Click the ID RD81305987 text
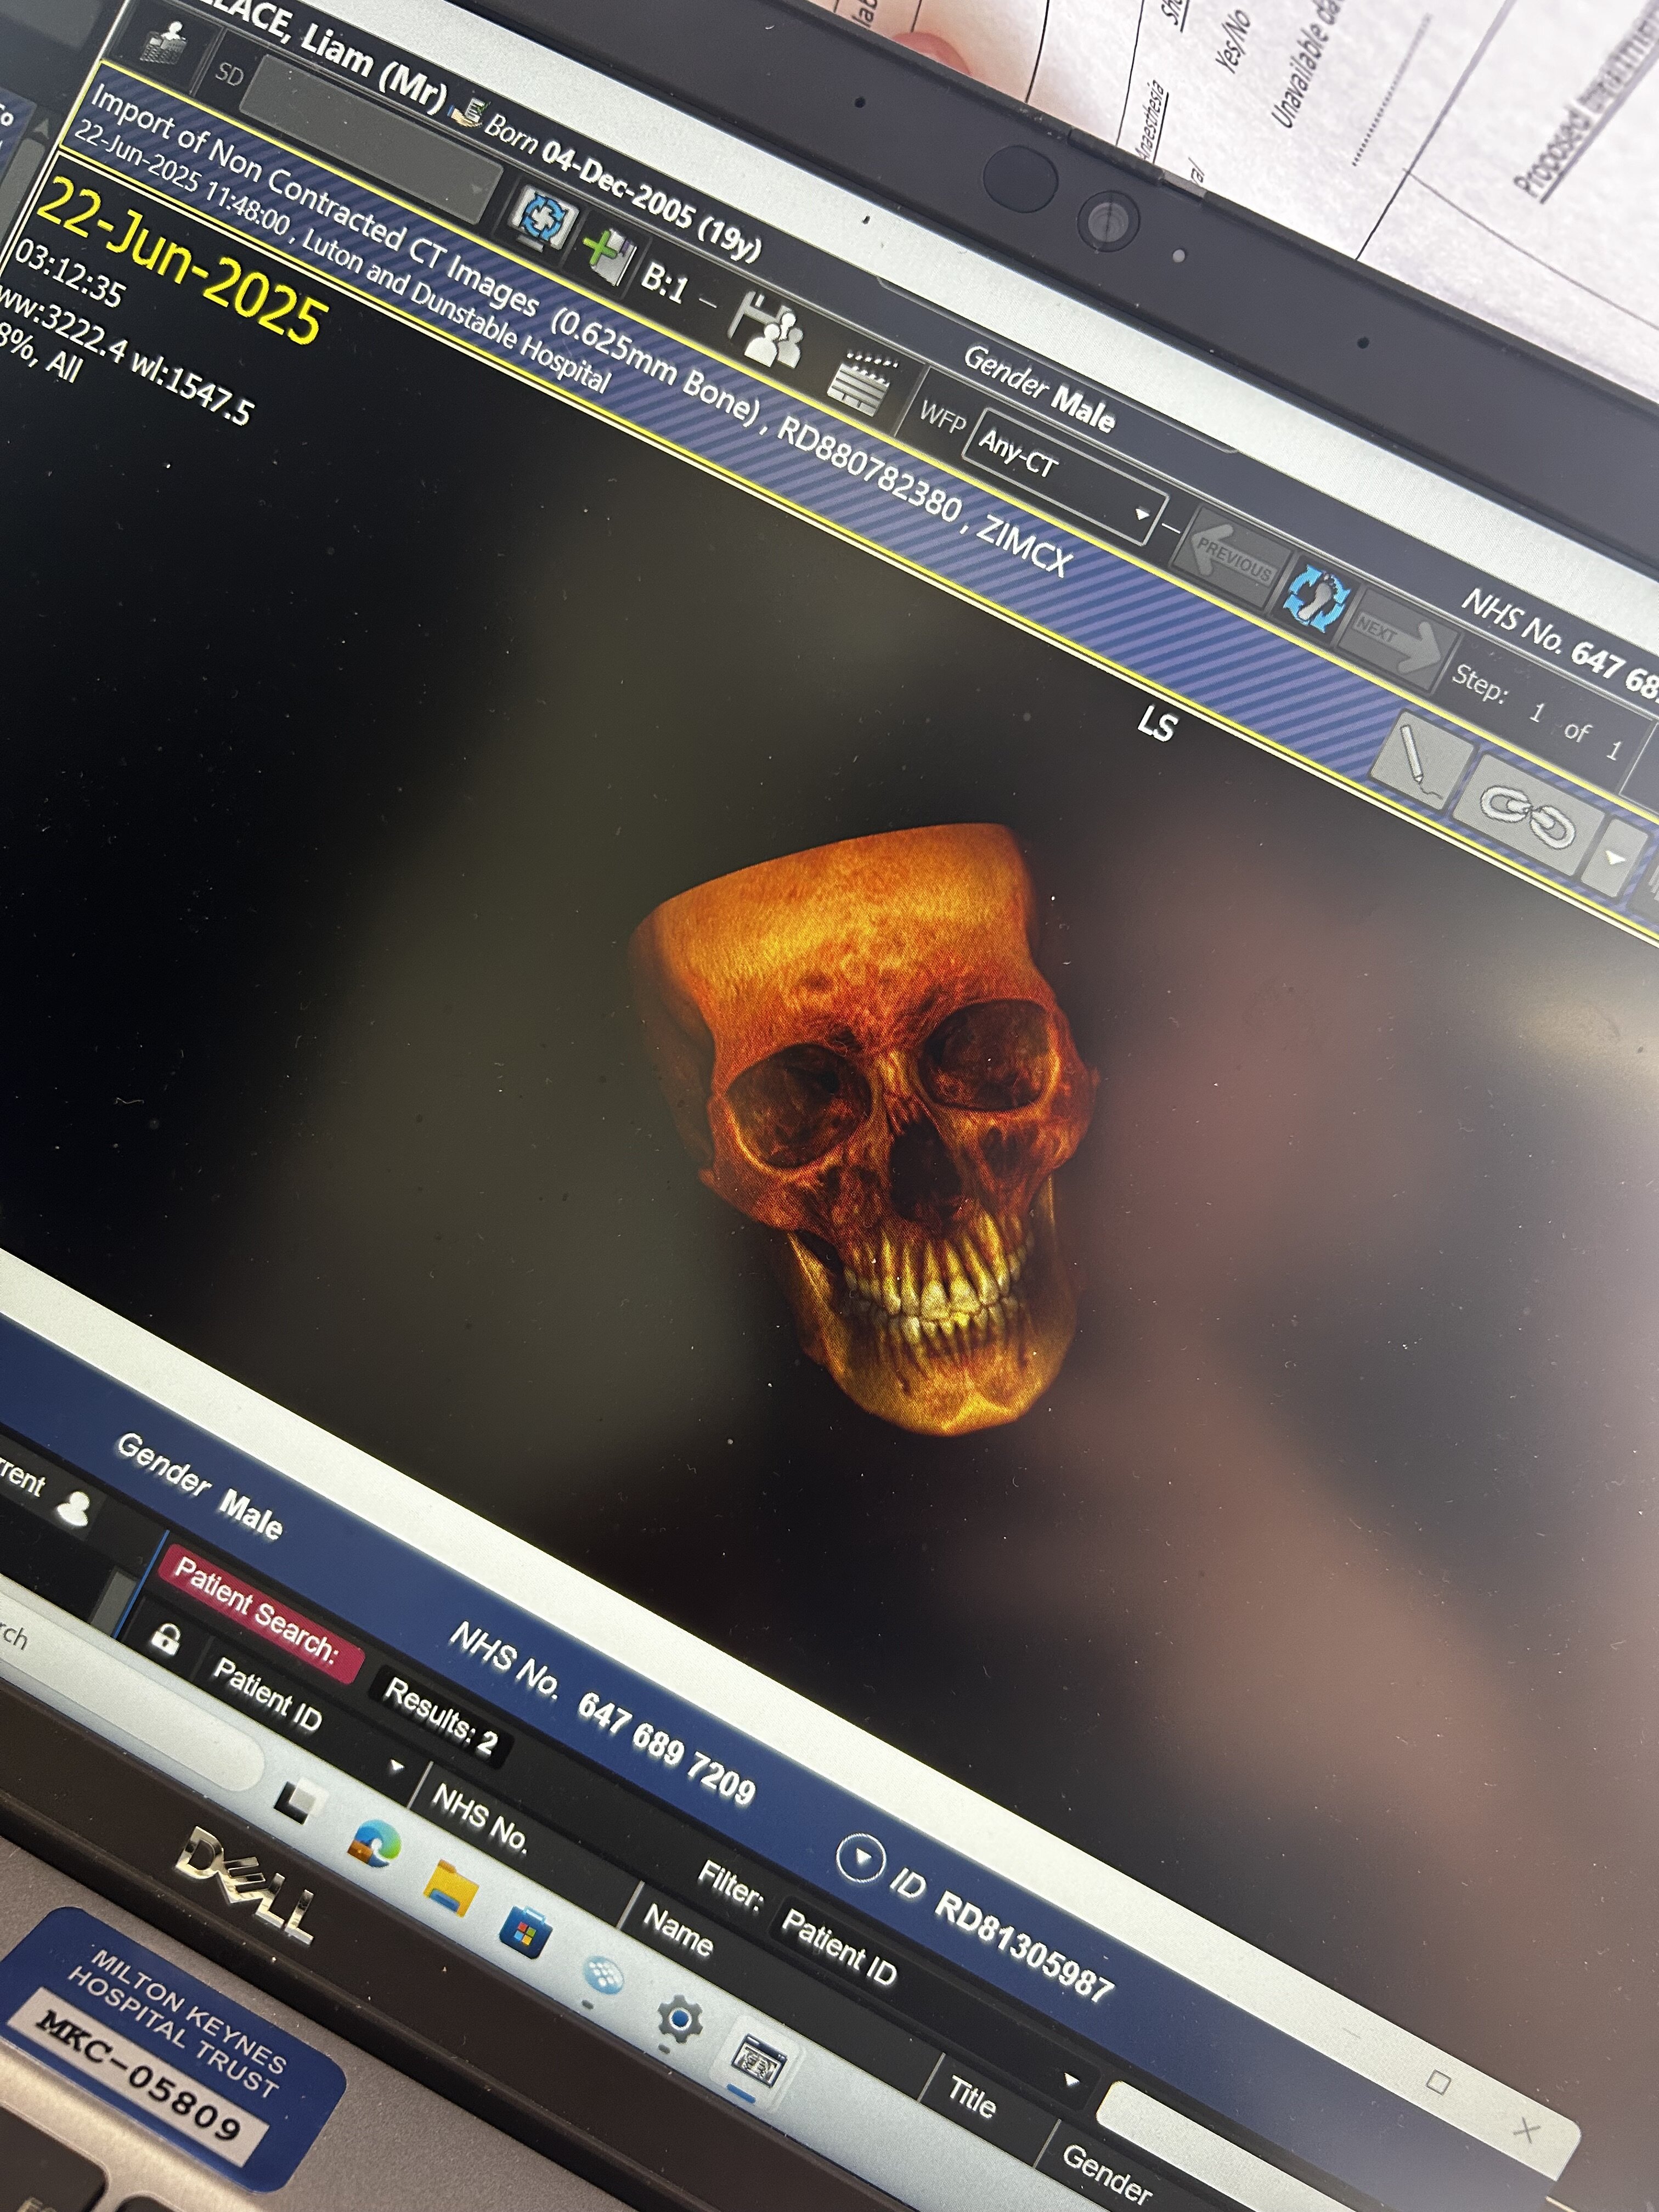 click(x=1003, y=1934)
